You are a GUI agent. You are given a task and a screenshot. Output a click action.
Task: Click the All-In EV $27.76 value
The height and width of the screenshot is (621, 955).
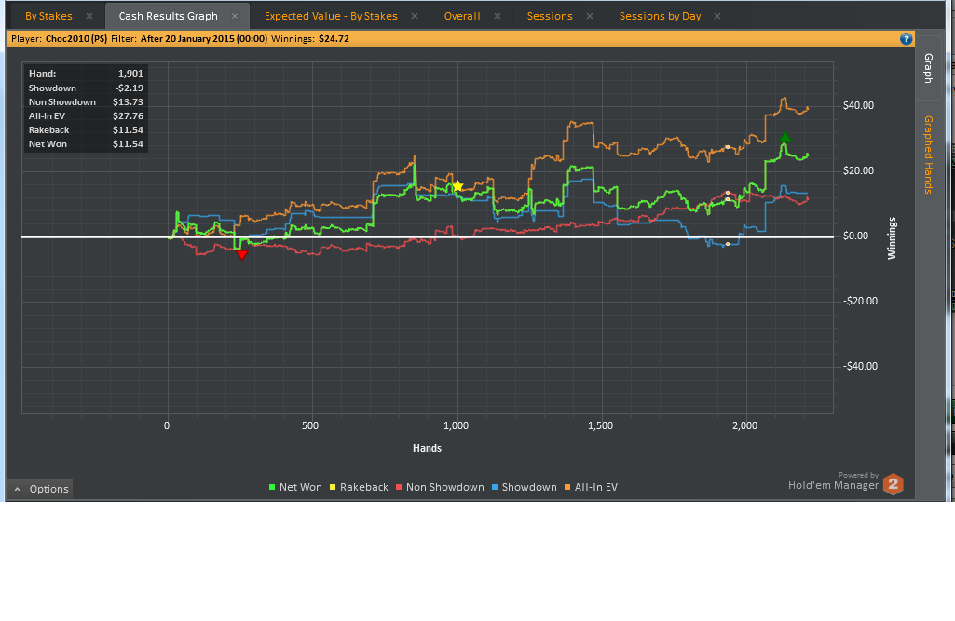tap(128, 115)
